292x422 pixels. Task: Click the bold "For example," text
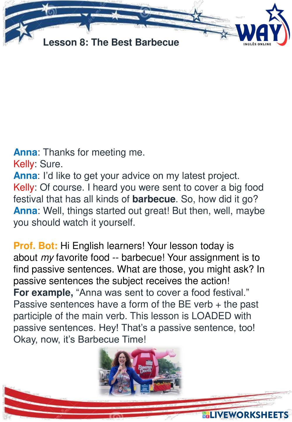(x=43, y=293)
